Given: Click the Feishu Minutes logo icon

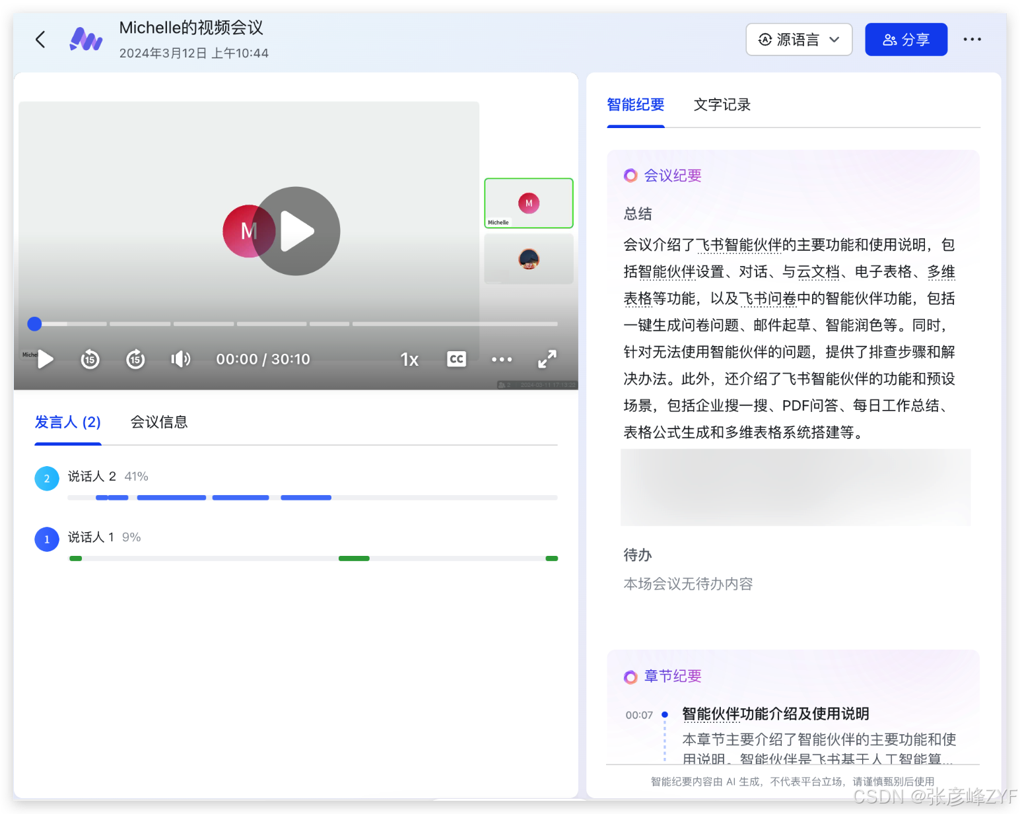Looking at the screenshot, I should point(86,40).
